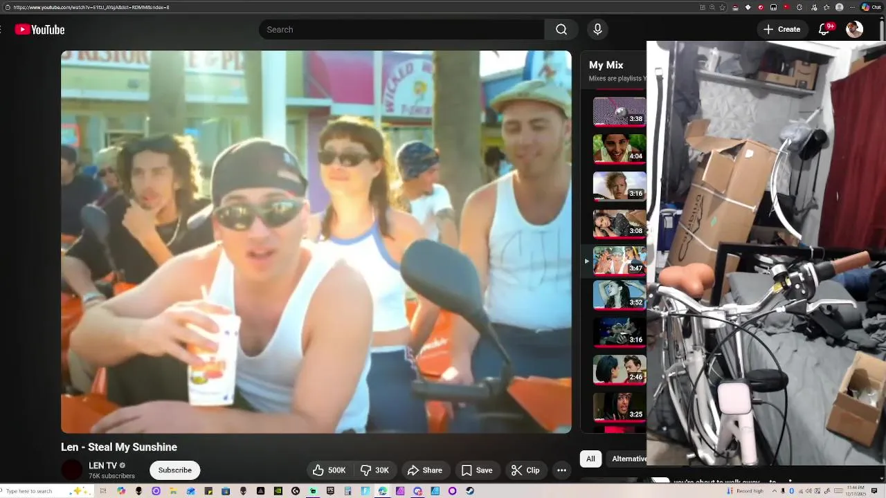
Task: Open browser Settings and more ellipsis
Action: (852, 7)
